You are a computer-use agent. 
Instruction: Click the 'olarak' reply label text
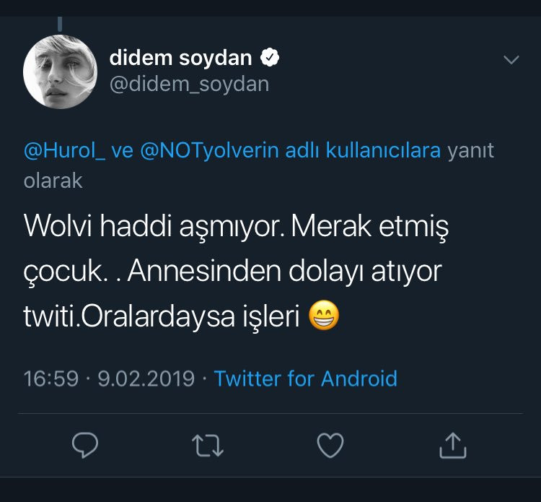(x=53, y=181)
